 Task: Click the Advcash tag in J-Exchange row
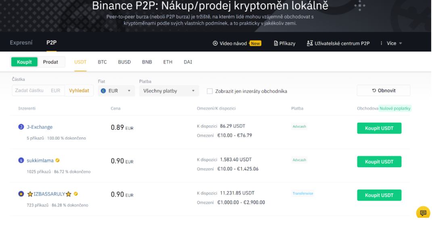(299, 127)
